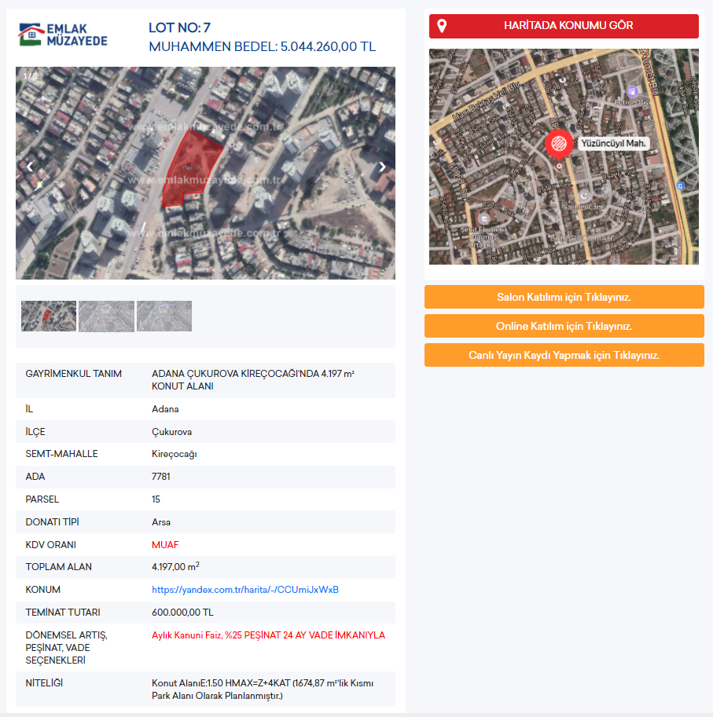Click 'Canlı Yayın Kaydı Yapmak için Tıklayınız'
The width and height of the screenshot is (713, 717).
click(x=564, y=355)
